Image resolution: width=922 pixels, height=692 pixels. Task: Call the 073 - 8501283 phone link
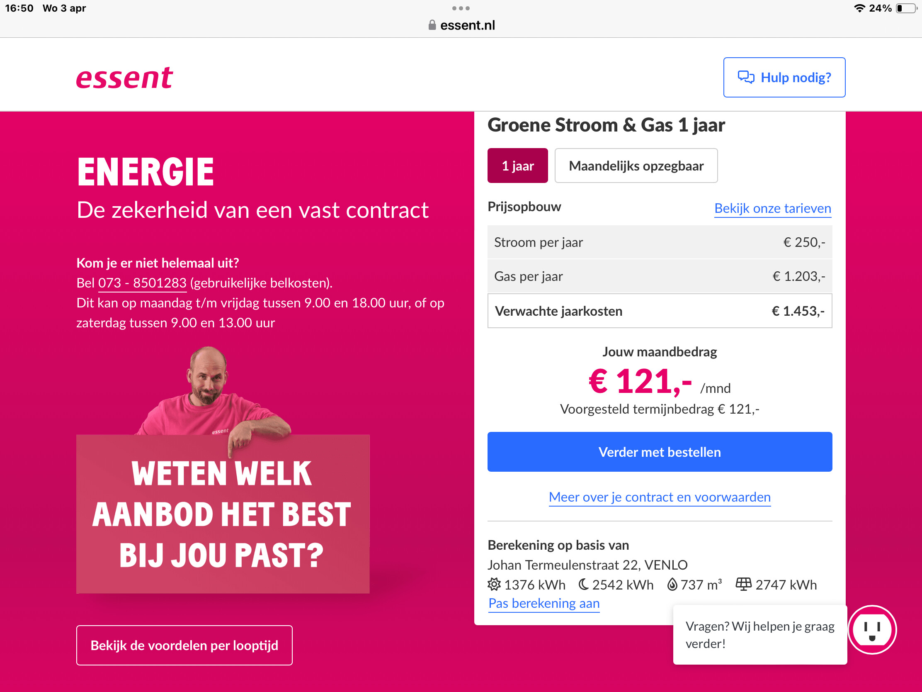(x=142, y=283)
